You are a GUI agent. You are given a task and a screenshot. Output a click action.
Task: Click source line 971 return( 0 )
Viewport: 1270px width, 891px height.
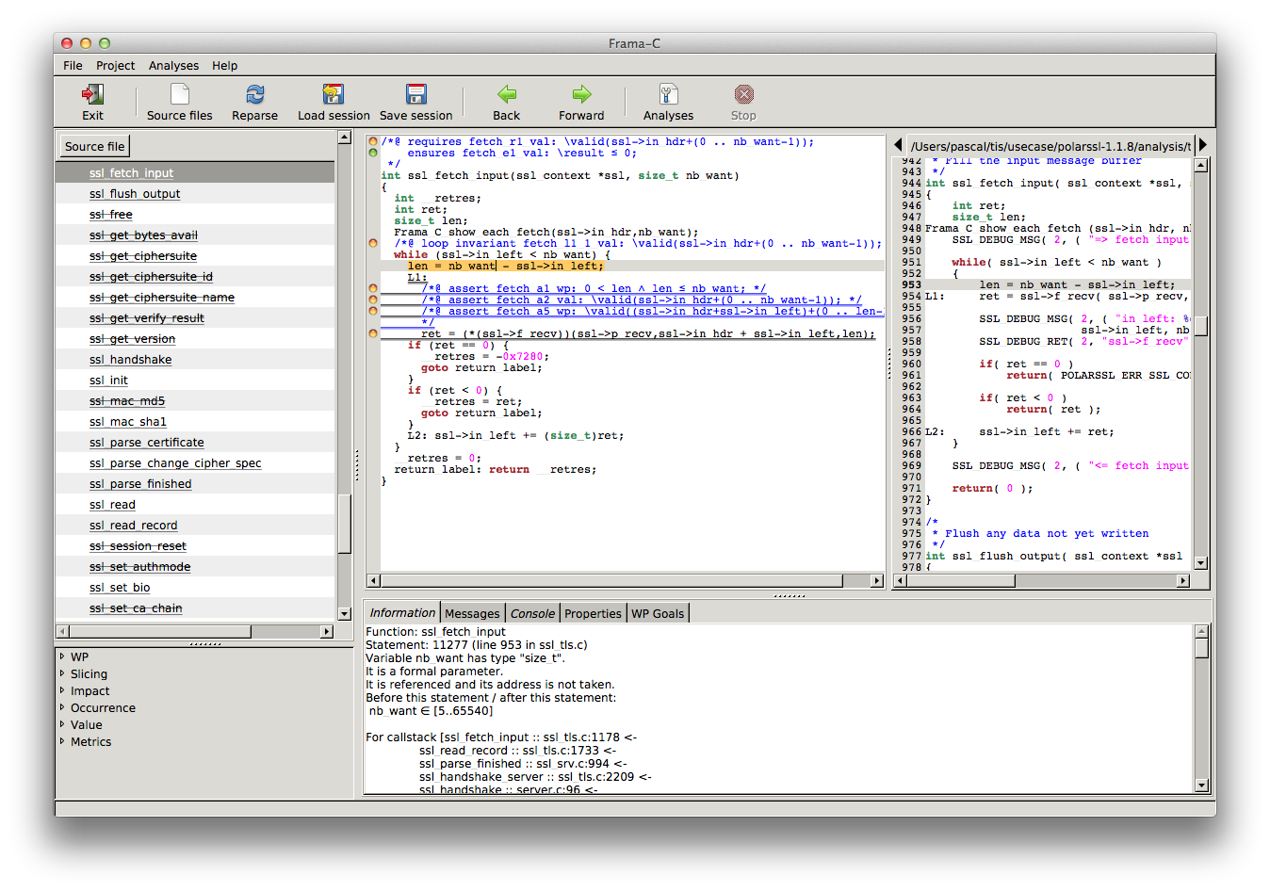992,488
